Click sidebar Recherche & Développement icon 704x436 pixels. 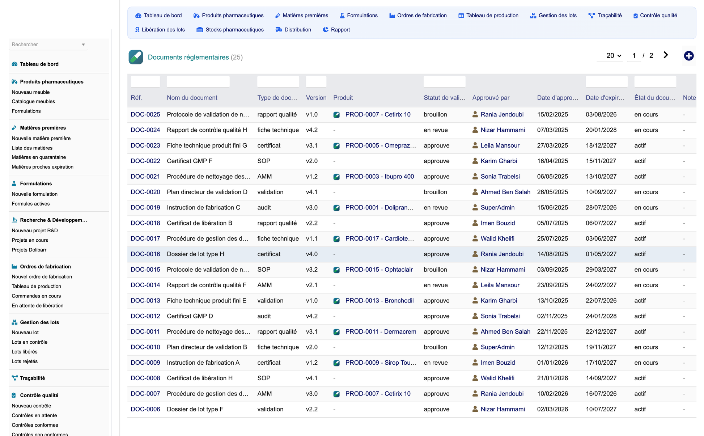[x=14, y=220]
